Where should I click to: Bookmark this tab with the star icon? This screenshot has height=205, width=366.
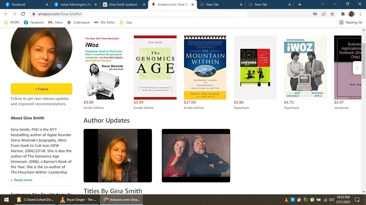(332, 14)
